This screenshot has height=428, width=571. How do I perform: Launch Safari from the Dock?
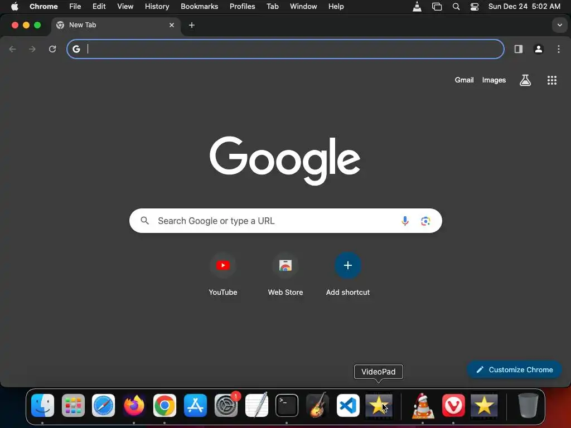[x=103, y=406]
